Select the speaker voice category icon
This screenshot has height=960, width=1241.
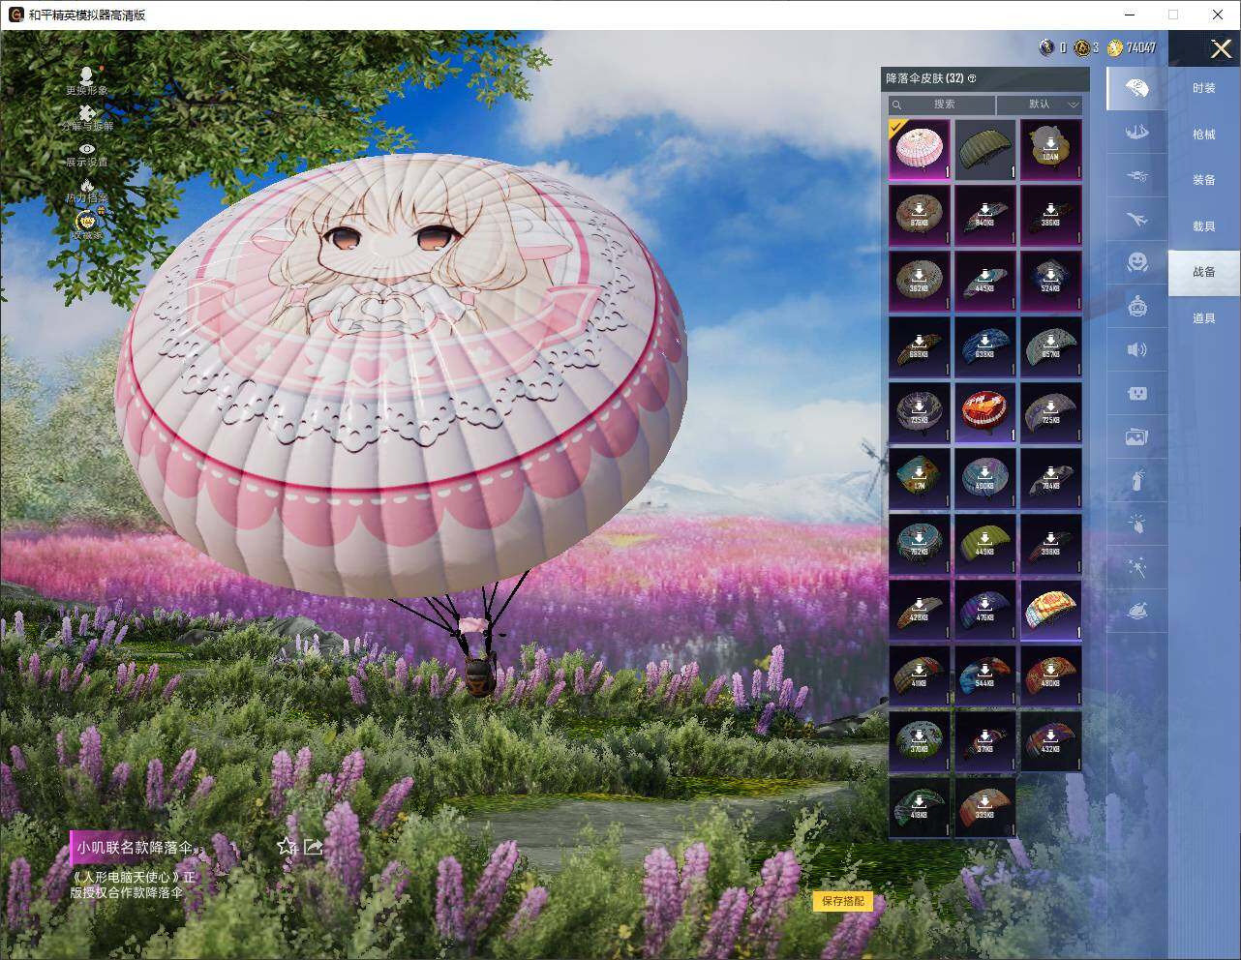click(1137, 349)
